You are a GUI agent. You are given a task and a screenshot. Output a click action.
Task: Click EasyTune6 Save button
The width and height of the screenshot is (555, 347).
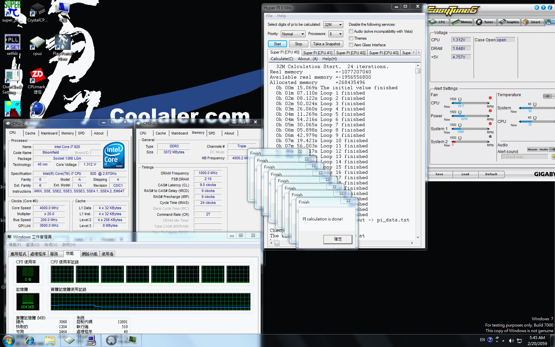pyautogui.click(x=439, y=174)
